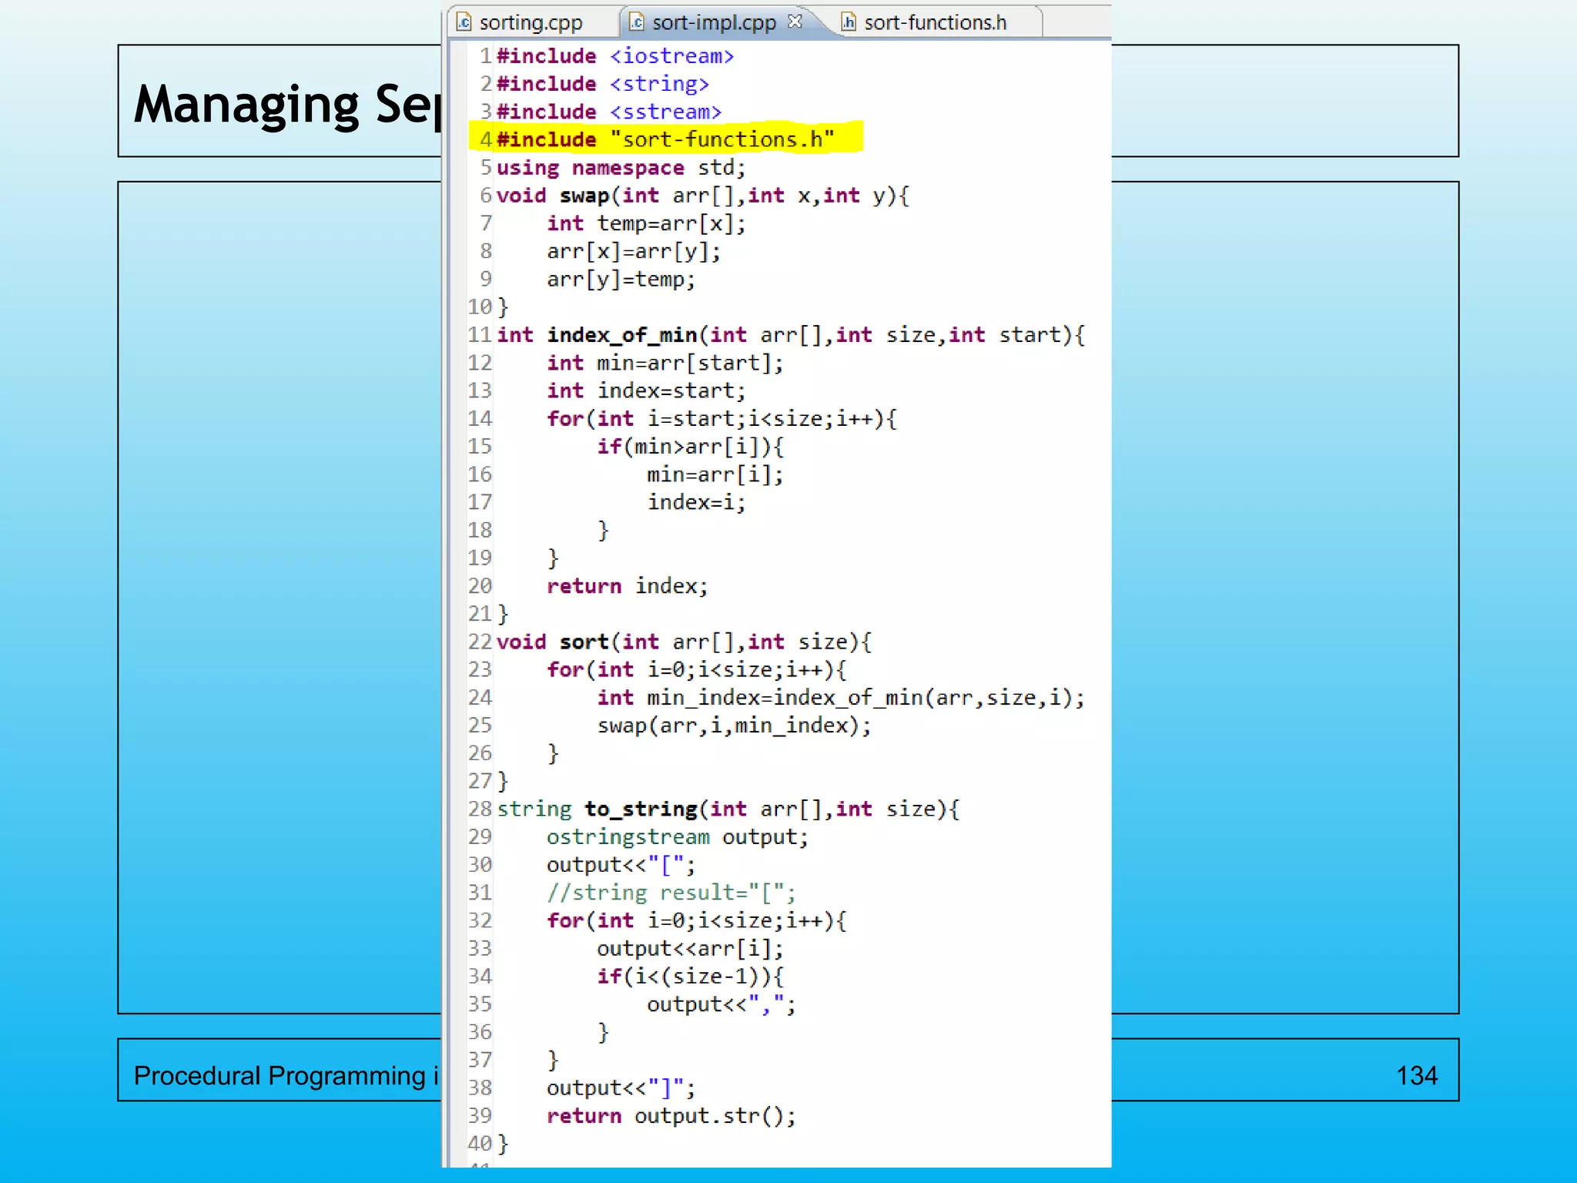Click the sort-impl.cpp file icon
This screenshot has height=1183, width=1577.
pyautogui.click(x=637, y=22)
